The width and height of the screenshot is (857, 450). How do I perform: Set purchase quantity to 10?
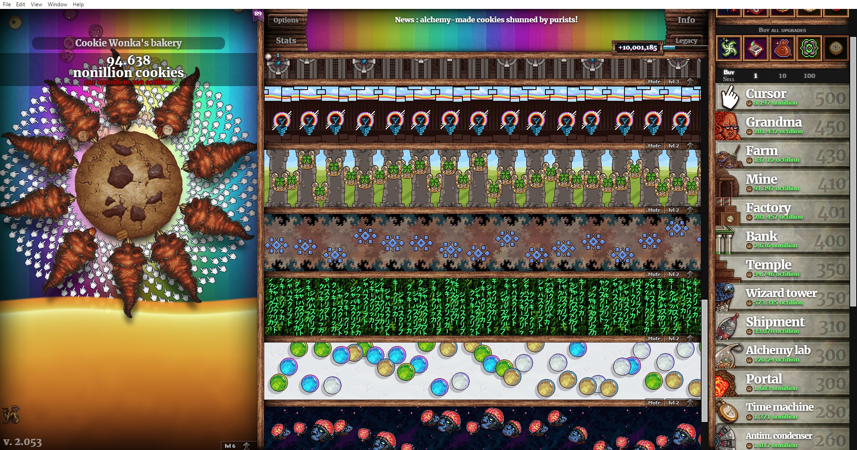(x=782, y=76)
